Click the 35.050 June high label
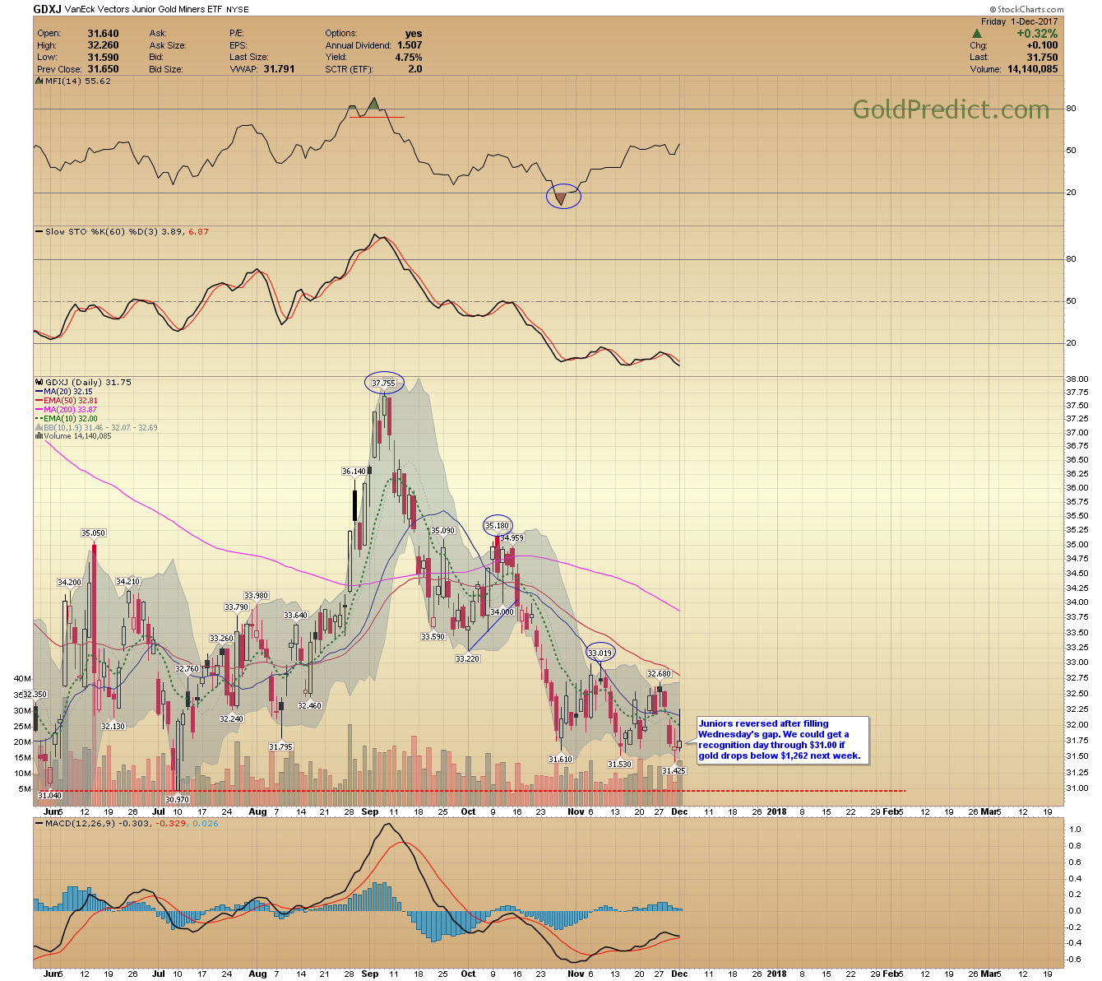 93,533
